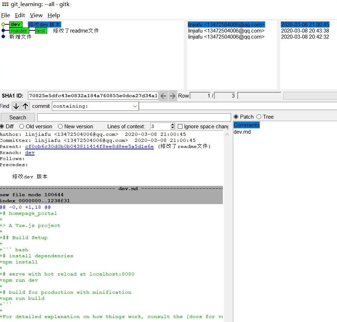The height and width of the screenshot is (322, 337).
Task: Click date 2020-03-08 20:42:32
Action: 305,37
